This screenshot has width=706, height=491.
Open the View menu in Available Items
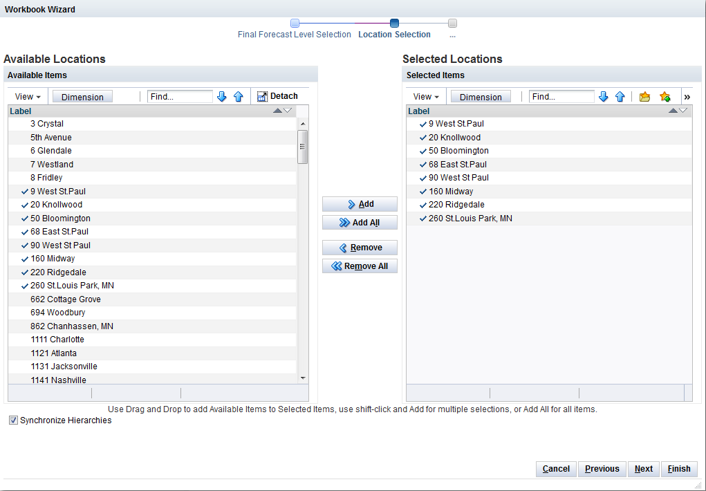pos(28,97)
